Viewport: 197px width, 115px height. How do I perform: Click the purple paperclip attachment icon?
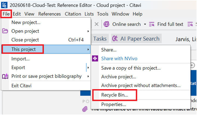click(85, 109)
